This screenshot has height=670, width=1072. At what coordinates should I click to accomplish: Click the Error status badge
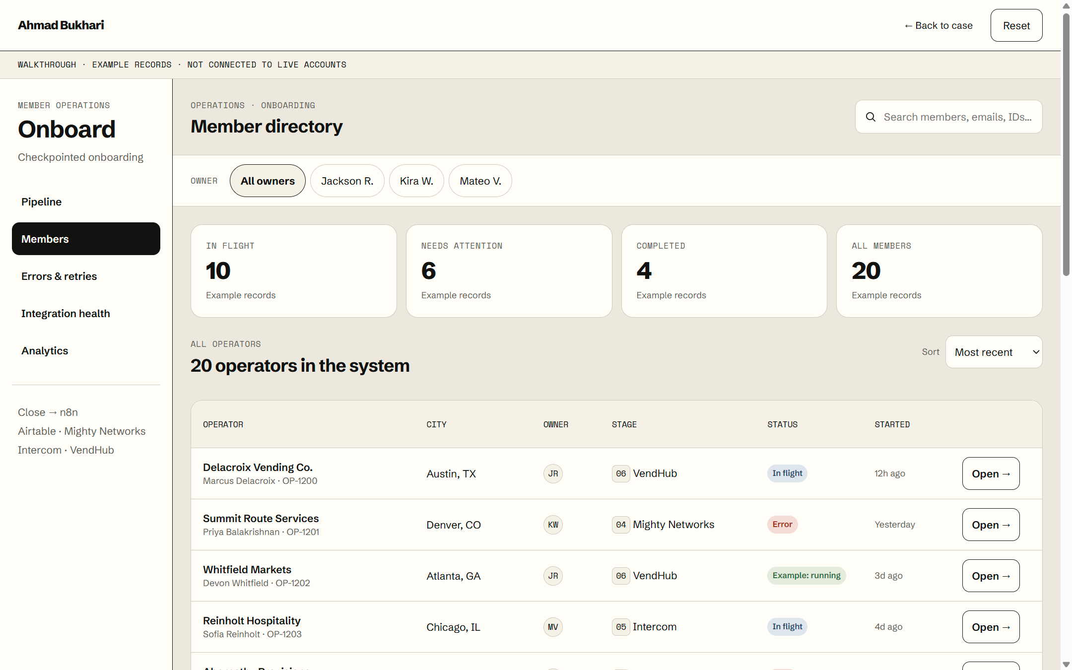[x=782, y=524]
